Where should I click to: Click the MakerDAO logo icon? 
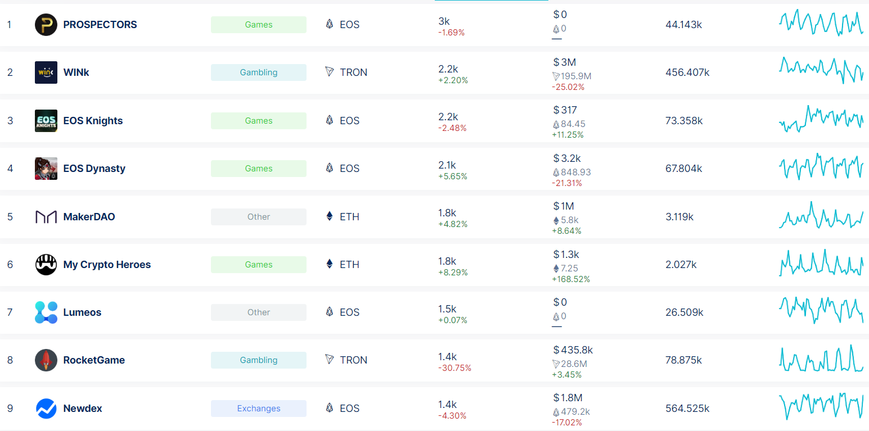click(x=46, y=217)
